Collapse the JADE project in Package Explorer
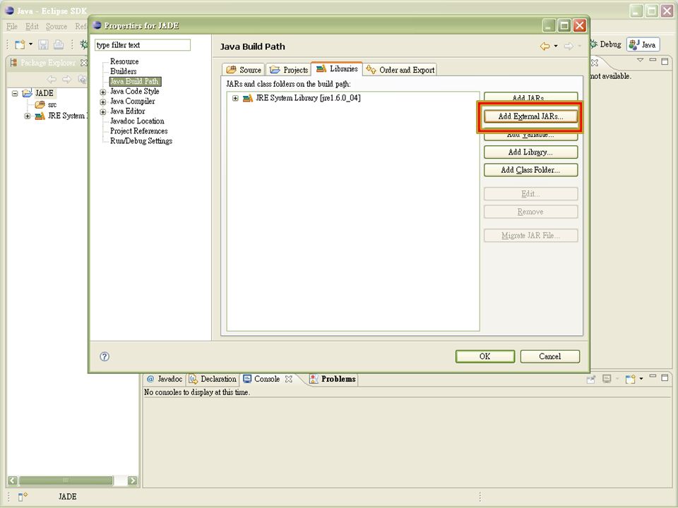 tap(15, 93)
